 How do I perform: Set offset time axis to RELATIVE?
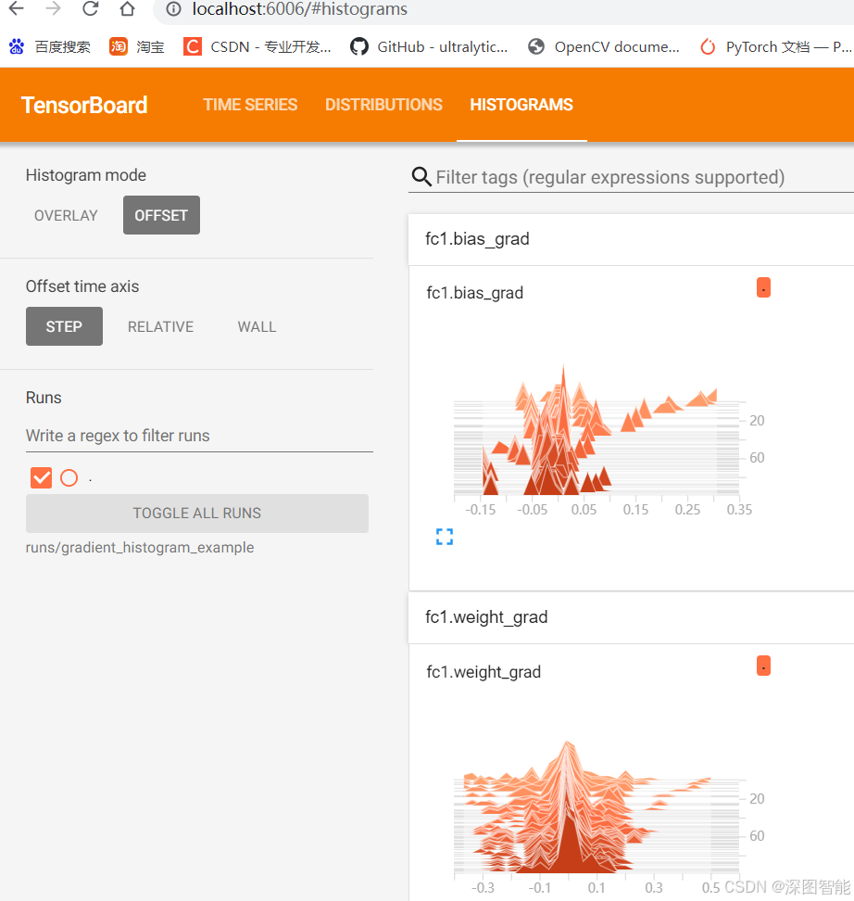pyautogui.click(x=161, y=326)
